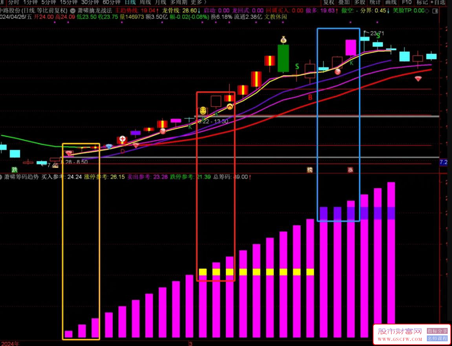The image size is (452, 346).
Task: Click the magenta candlestick in blue box
Action: (351, 47)
